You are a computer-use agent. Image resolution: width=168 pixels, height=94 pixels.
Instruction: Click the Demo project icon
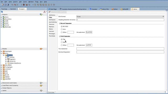tap(3, 17)
